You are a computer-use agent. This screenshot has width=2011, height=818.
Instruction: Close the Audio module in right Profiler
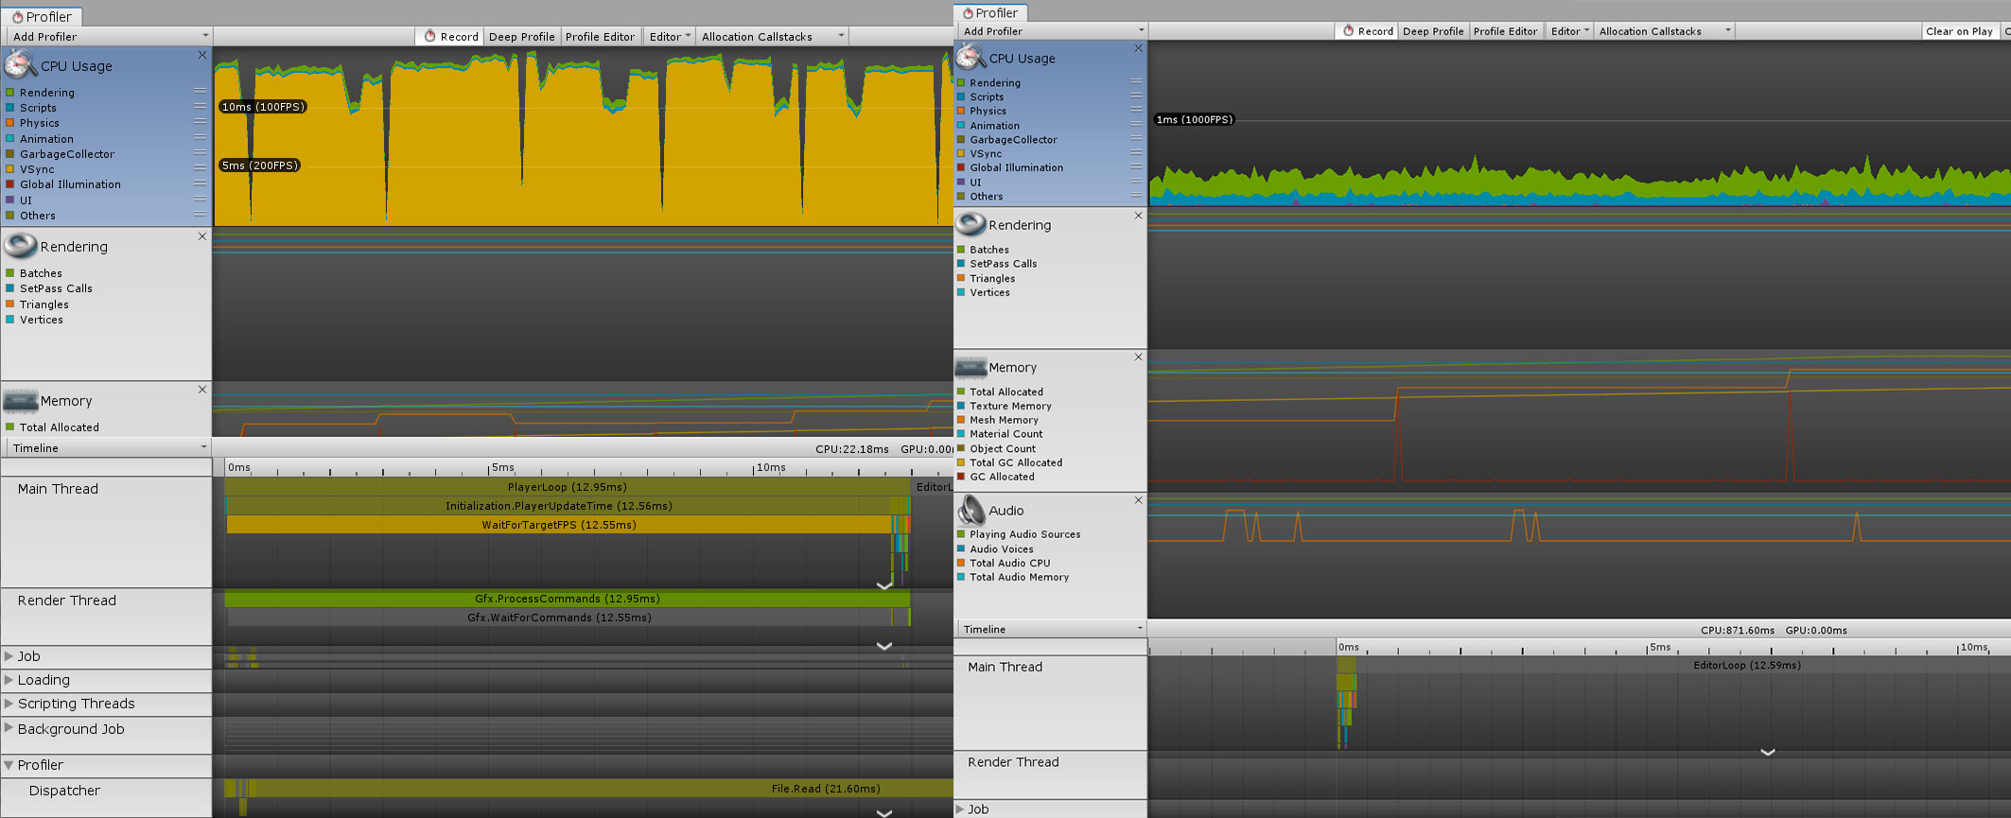point(1138,500)
